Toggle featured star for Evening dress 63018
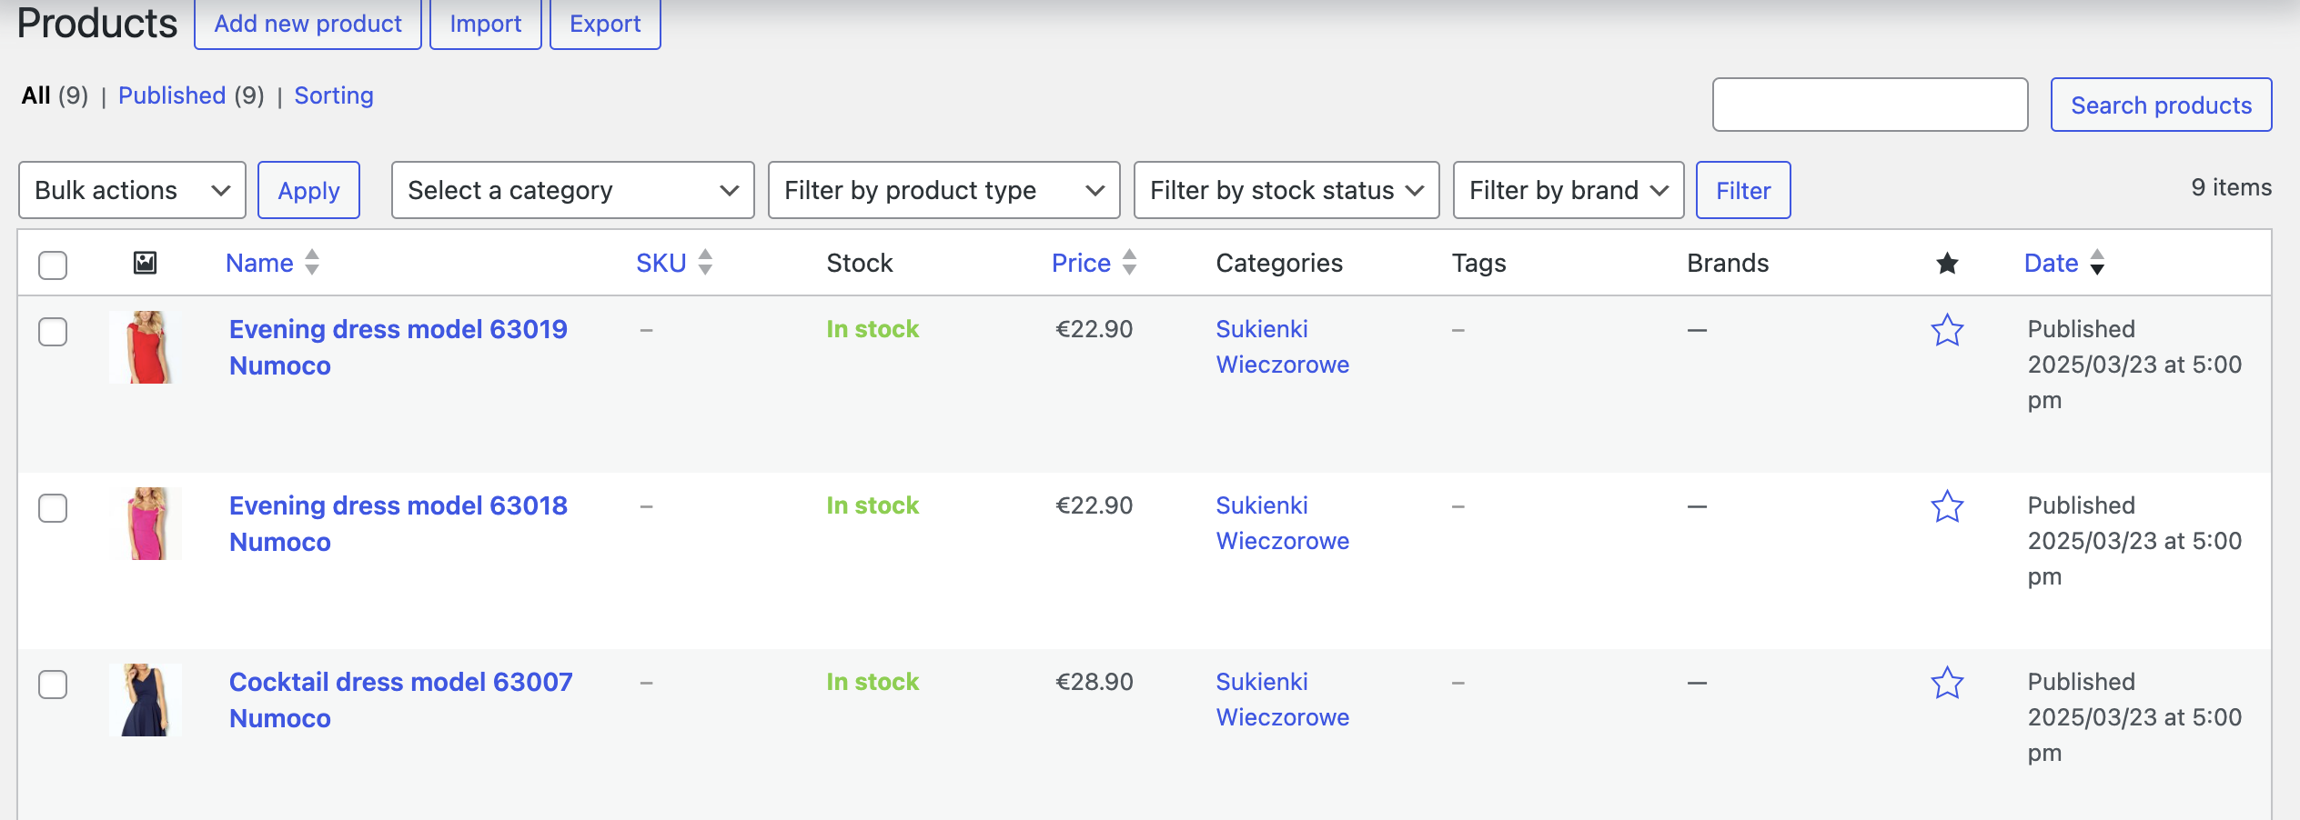The image size is (2300, 820). [1947, 506]
